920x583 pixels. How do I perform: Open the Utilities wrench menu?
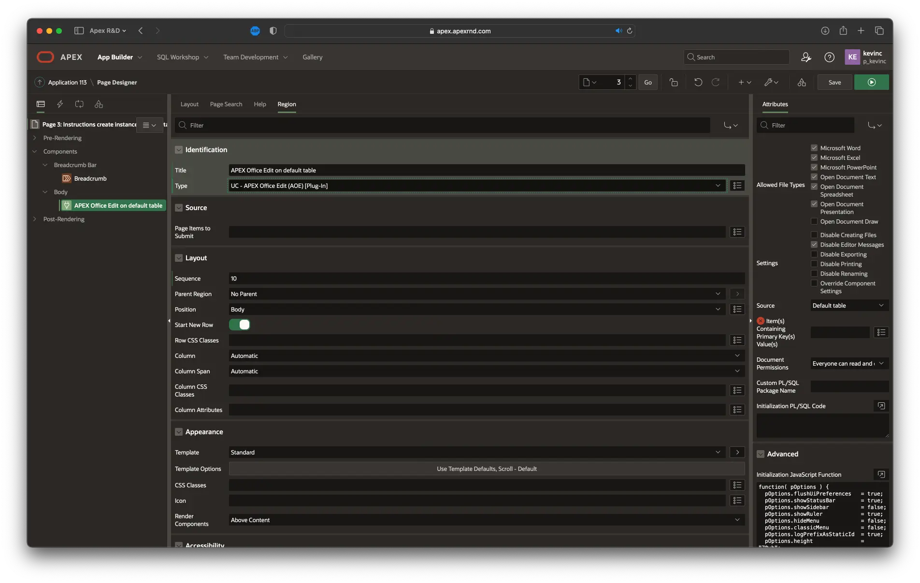click(771, 83)
